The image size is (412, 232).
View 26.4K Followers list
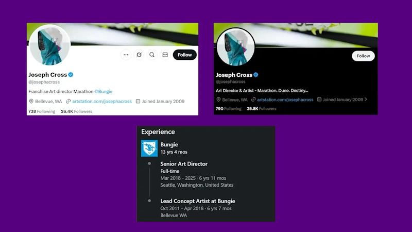[76, 111]
